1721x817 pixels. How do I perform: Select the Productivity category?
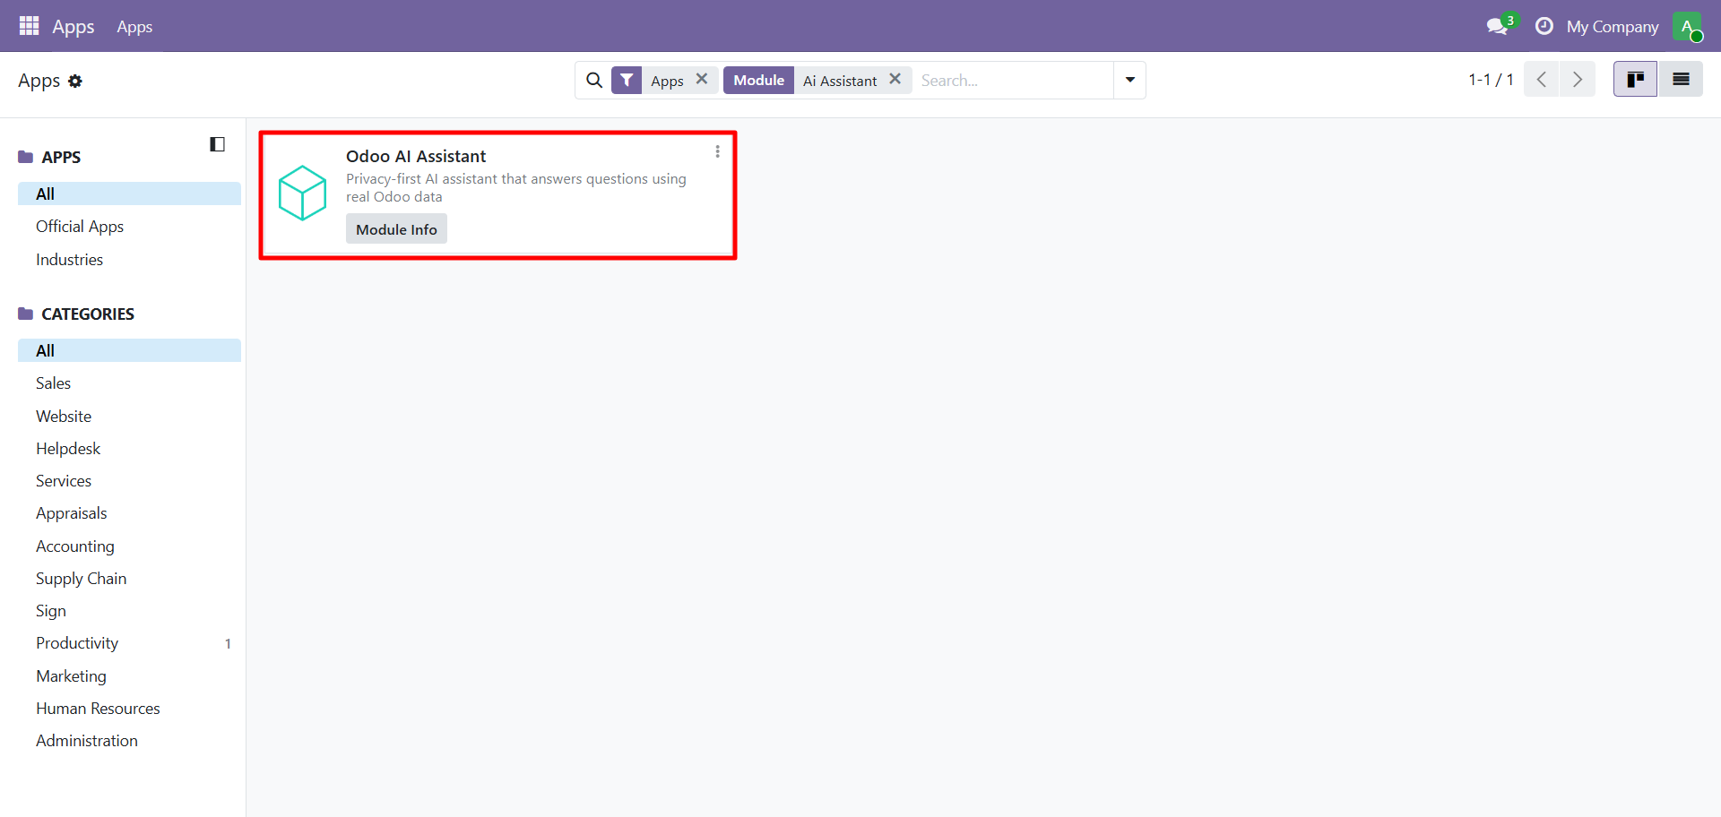click(77, 643)
